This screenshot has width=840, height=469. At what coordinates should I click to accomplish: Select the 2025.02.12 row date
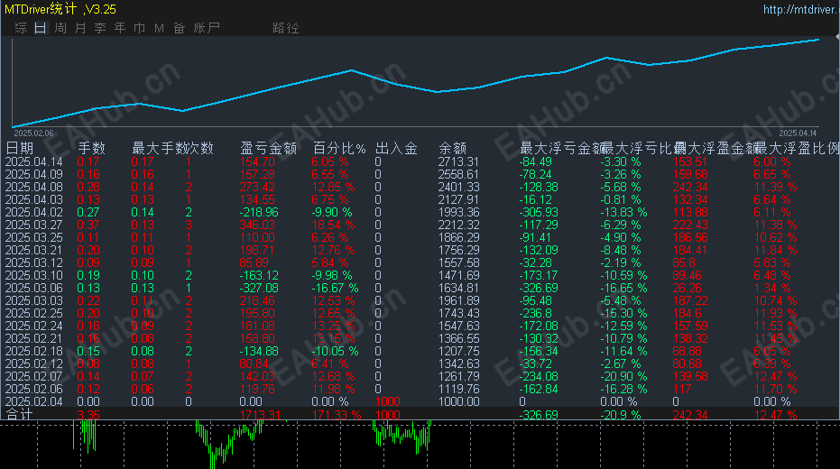pyautogui.click(x=33, y=363)
